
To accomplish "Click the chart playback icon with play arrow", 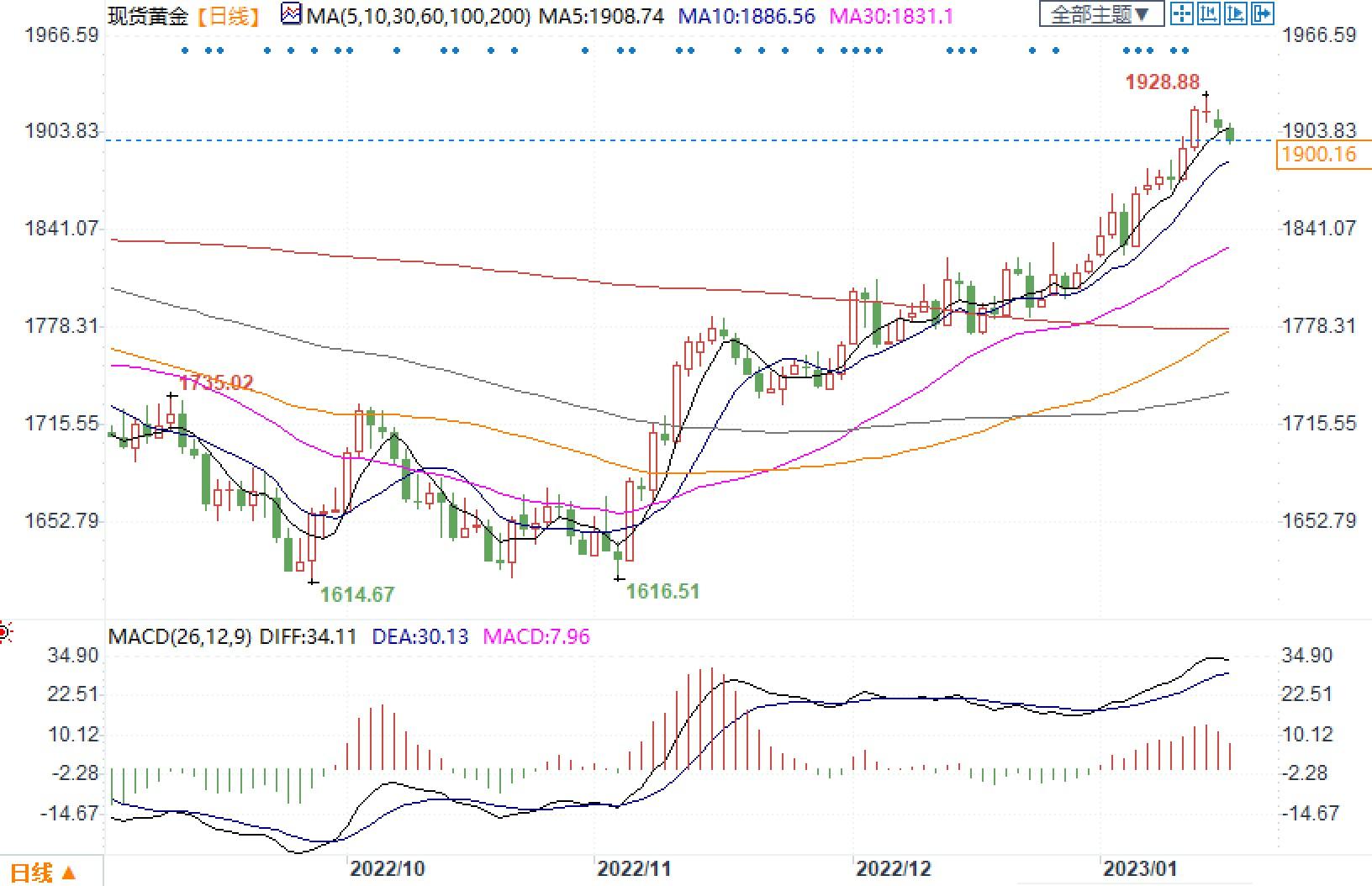I will point(1236,13).
